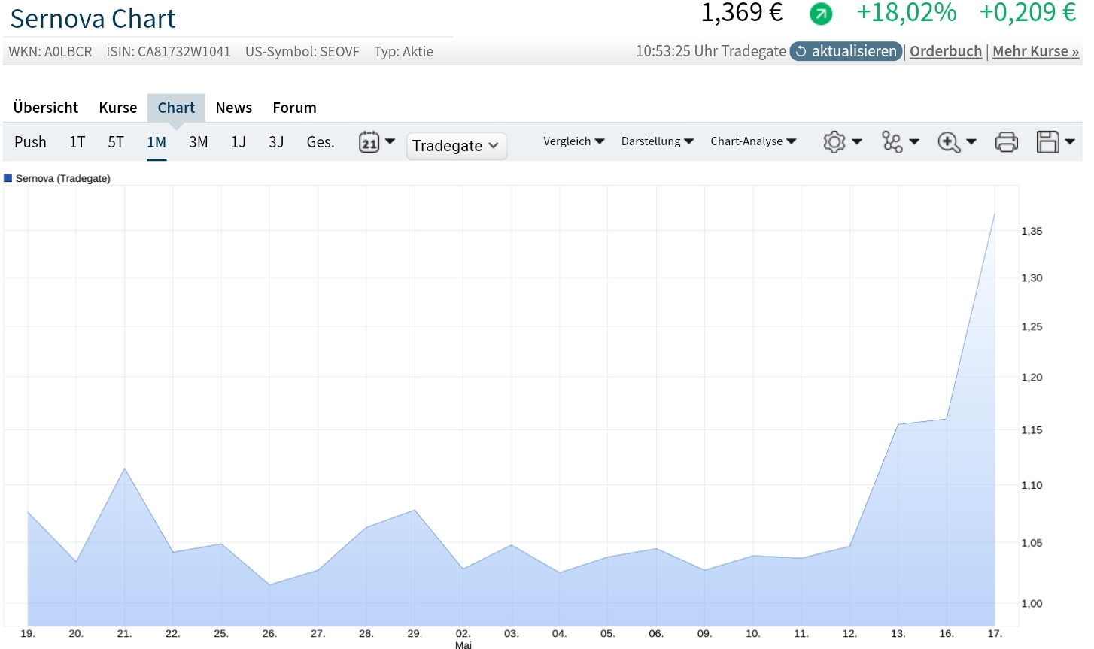Click the +0,209 € change value

(1028, 13)
